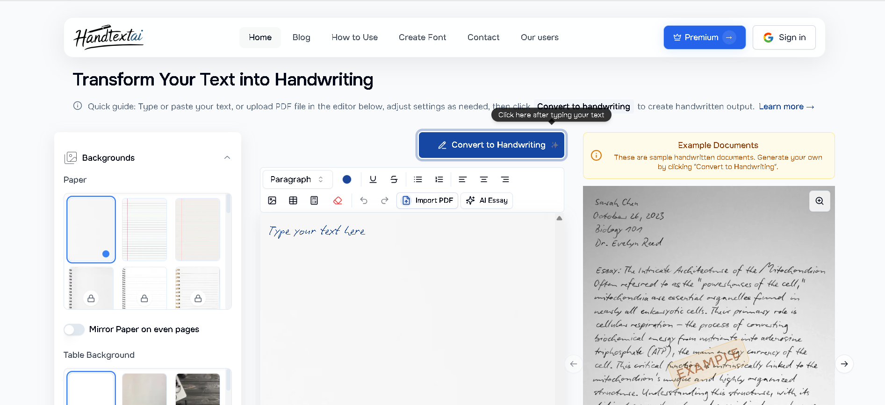This screenshot has height=405, width=885.
Task: Insert a bulleted list
Action: click(418, 179)
